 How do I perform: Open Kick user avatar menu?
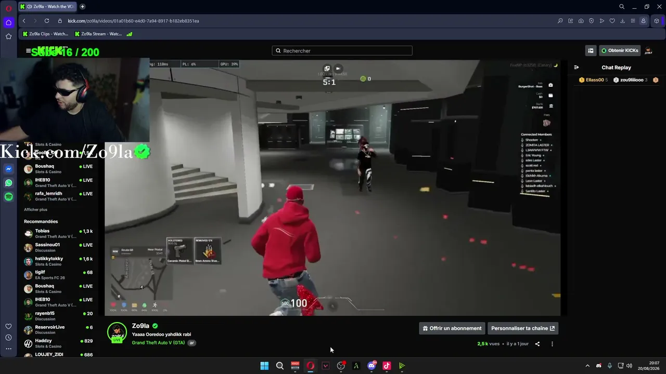click(x=649, y=51)
